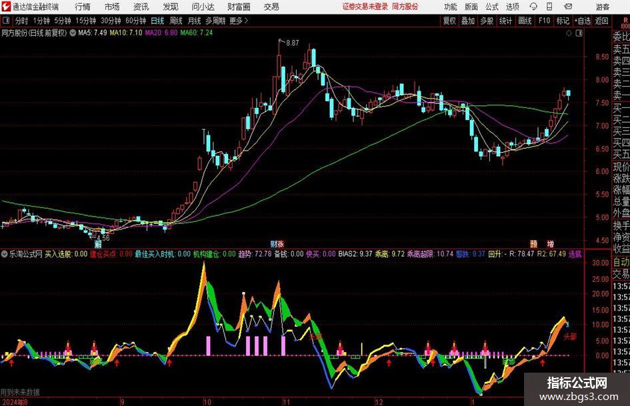The image size is (630, 406).
Task: Click the 画线 drawing button
Action: (x=525, y=21)
